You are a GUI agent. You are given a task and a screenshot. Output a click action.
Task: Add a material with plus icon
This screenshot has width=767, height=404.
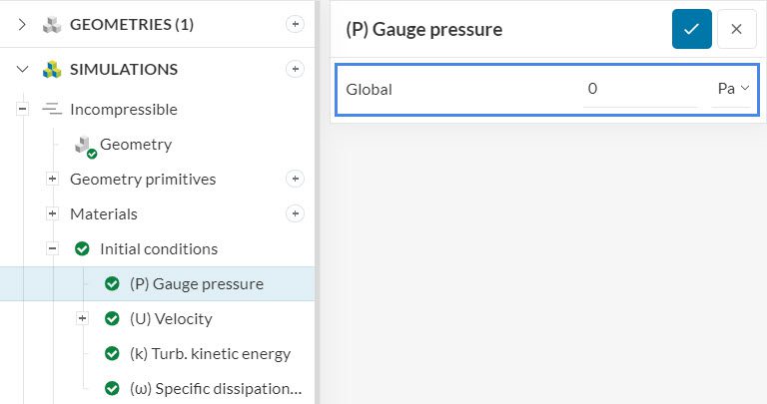(294, 213)
